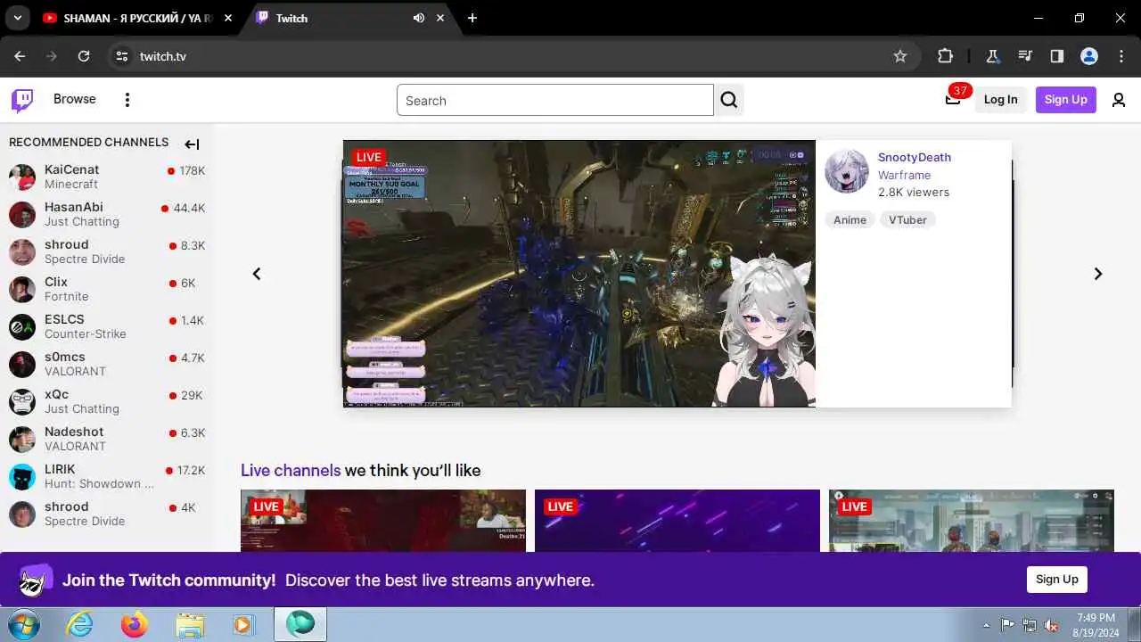Click the LIRIK channel avatar
Image resolution: width=1141 pixels, height=642 pixels.
point(22,476)
